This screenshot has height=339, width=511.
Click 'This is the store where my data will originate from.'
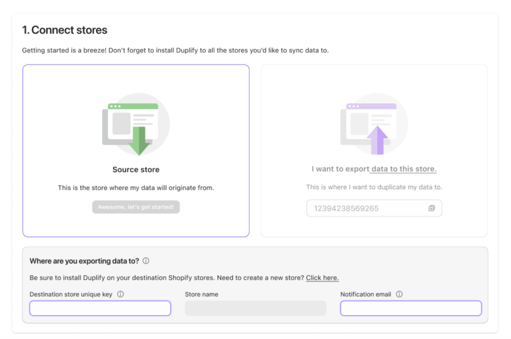point(136,188)
